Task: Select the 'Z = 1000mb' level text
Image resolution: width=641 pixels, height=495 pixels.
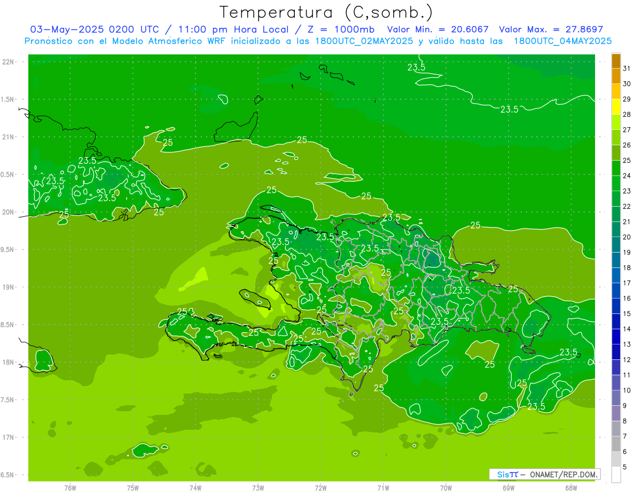Action: pyautogui.click(x=342, y=29)
